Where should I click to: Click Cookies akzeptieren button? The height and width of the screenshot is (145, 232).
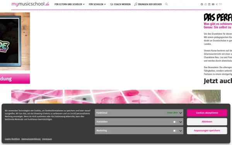coord(207,113)
